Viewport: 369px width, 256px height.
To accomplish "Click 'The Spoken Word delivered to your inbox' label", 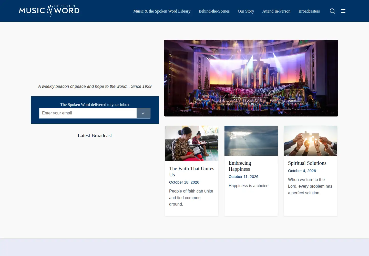I will [x=95, y=104].
